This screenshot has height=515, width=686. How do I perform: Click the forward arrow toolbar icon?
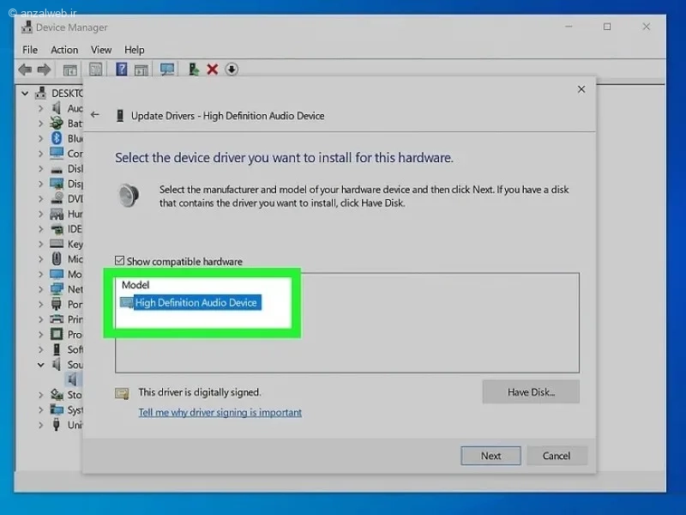pos(45,70)
